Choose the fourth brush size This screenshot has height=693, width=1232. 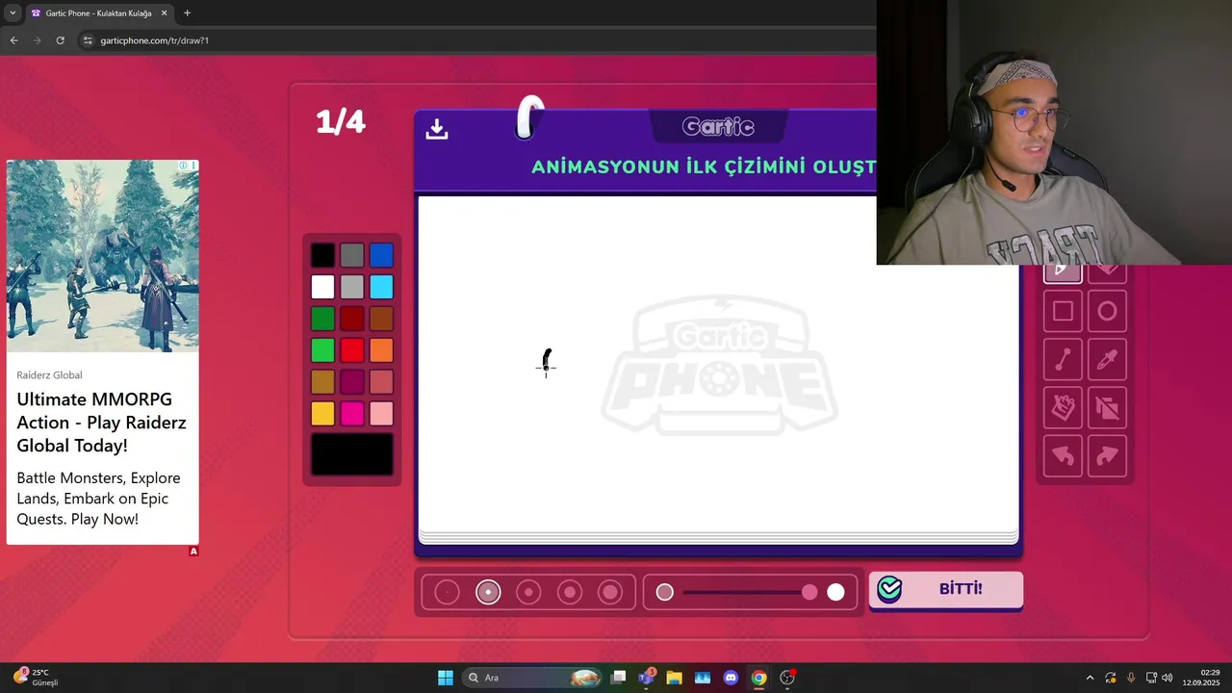coord(570,593)
